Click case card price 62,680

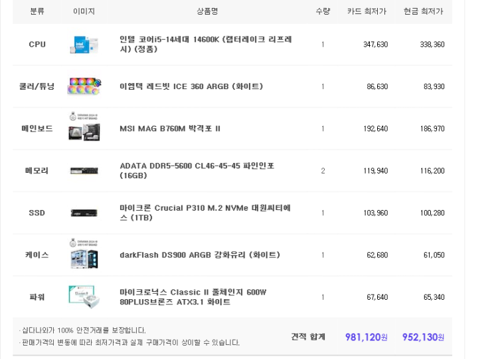click(377, 255)
